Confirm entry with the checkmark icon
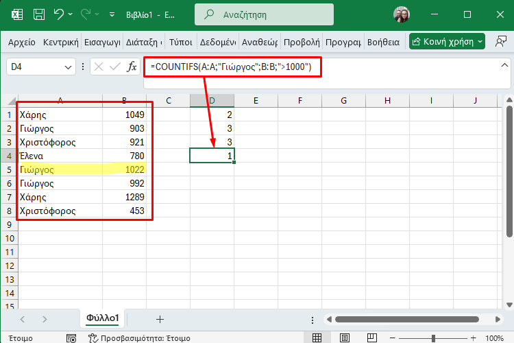Screen dimensions: 514x343 pyautogui.click(x=115, y=67)
